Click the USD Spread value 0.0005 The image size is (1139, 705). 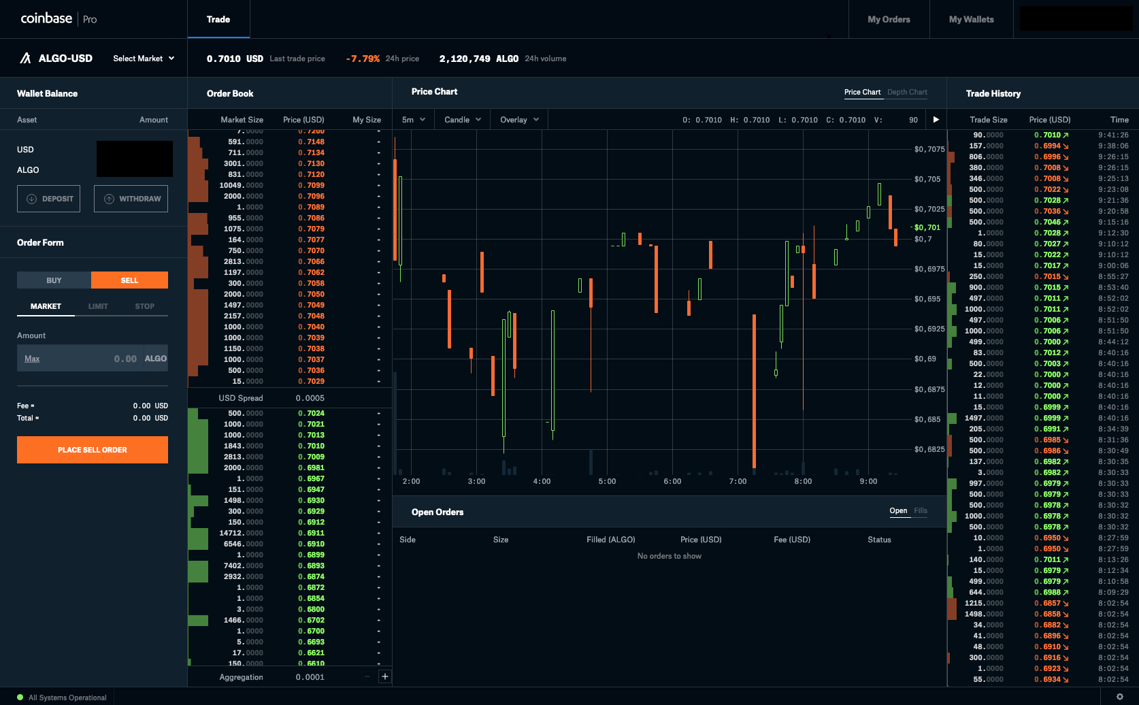click(x=310, y=398)
